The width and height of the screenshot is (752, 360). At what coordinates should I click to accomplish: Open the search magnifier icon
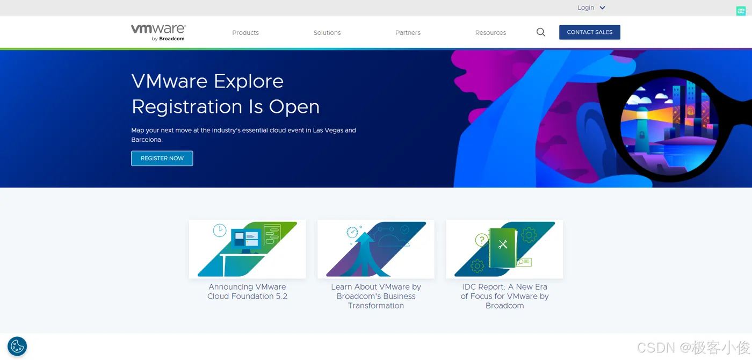pos(541,32)
